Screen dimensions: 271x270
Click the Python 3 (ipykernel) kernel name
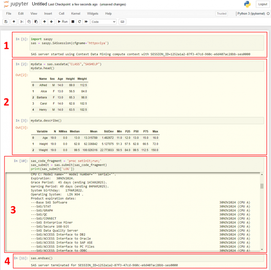pyautogui.click(x=251, y=14)
